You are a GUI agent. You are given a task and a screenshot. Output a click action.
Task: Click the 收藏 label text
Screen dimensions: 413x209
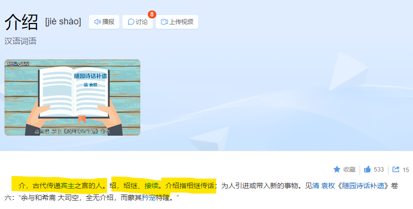[x=349, y=170]
